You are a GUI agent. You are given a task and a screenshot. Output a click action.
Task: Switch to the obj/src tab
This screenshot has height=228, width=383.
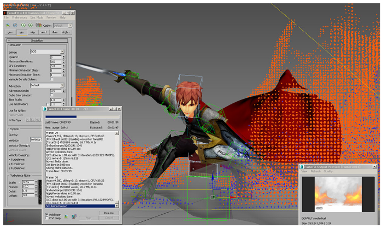[66, 32]
